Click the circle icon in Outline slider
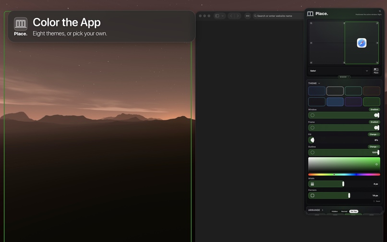Viewport: 387px width, 242px height. (x=313, y=152)
